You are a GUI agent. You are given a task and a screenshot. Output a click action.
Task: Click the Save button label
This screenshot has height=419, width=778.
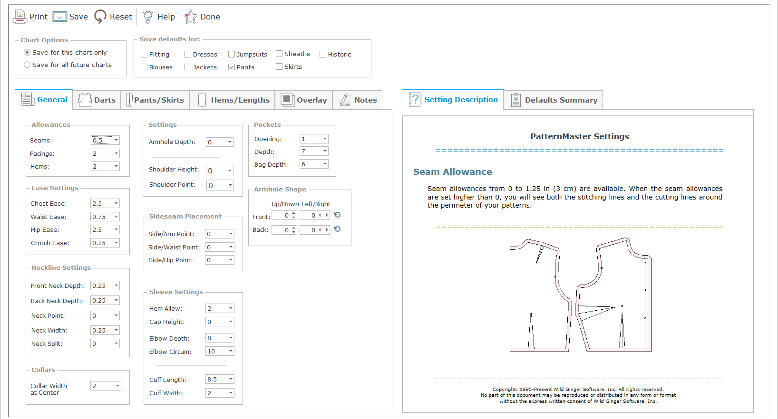(x=78, y=17)
